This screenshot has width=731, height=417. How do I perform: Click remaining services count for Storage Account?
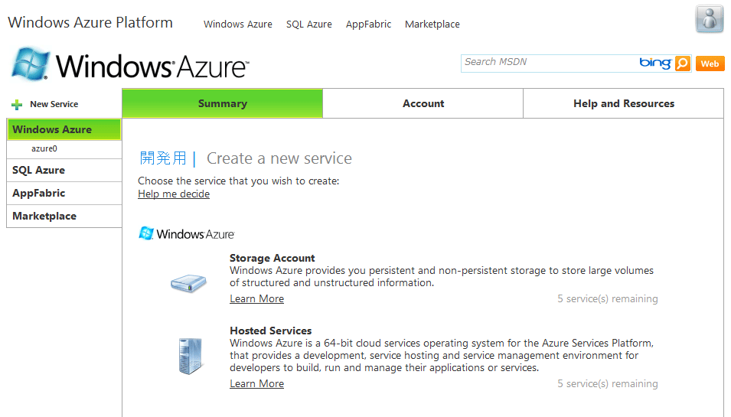tap(608, 298)
